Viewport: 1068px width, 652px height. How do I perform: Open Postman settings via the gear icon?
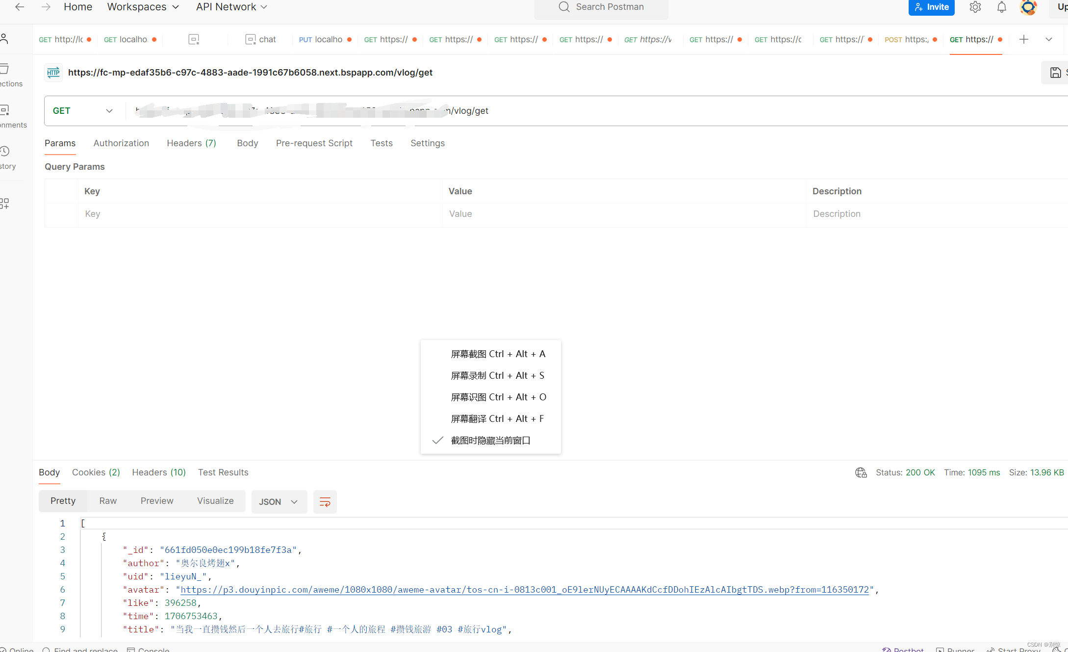[975, 7]
